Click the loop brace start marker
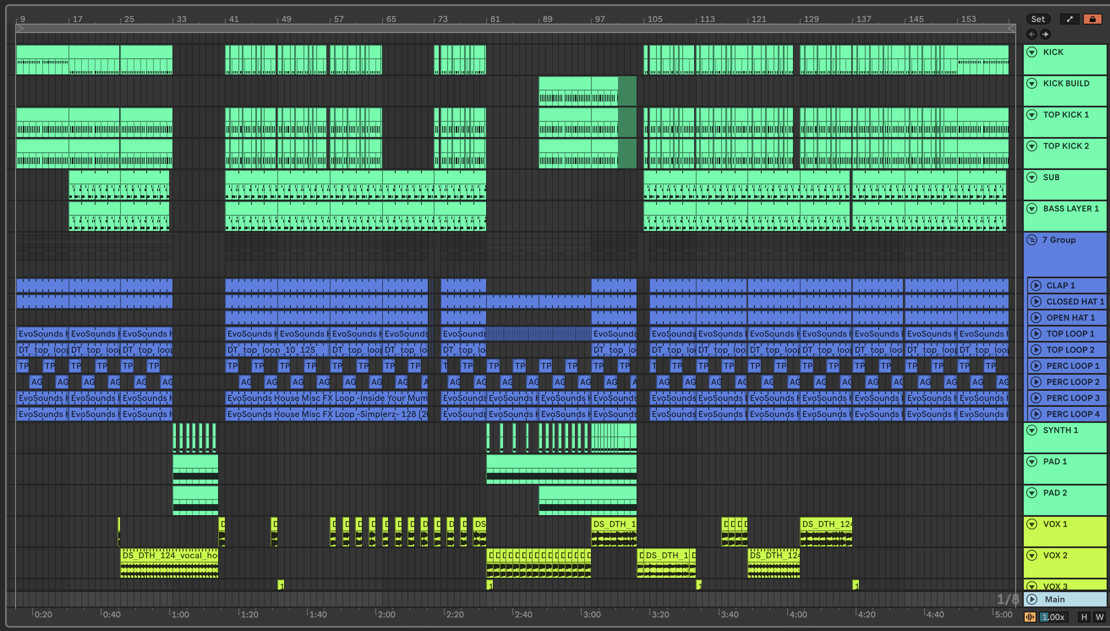Viewport: 1110px width, 631px height. (x=19, y=29)
